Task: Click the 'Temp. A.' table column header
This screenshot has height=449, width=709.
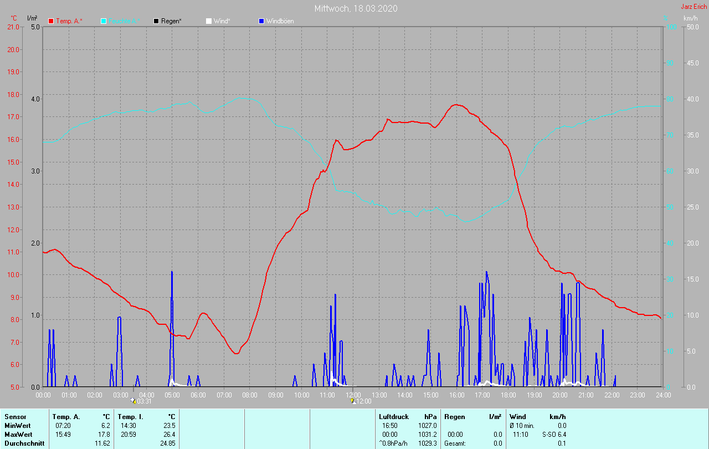Action: 66,417
